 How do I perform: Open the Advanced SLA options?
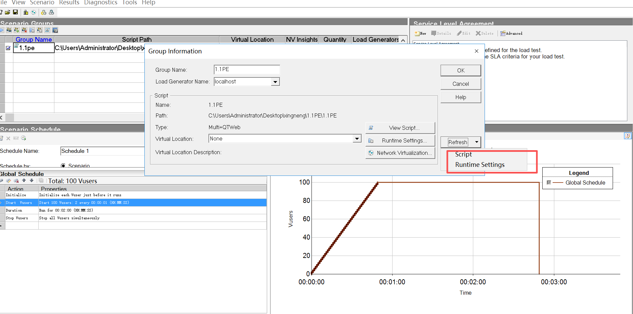coord(511,33)
